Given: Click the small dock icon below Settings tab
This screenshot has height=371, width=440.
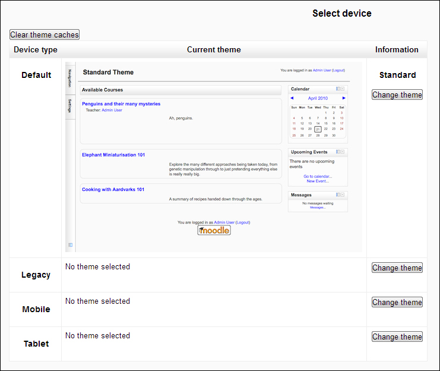Looking at the screenshot, I should click(70, 244).
